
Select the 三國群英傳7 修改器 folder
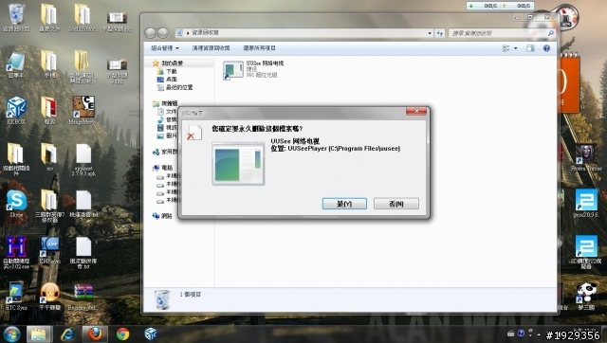pyautogui.click(x=49, y=206)
